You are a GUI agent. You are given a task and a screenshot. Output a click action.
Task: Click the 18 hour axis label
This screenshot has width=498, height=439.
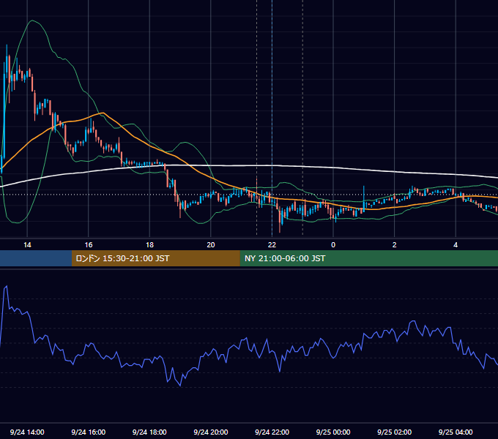(x=149, y=245)
